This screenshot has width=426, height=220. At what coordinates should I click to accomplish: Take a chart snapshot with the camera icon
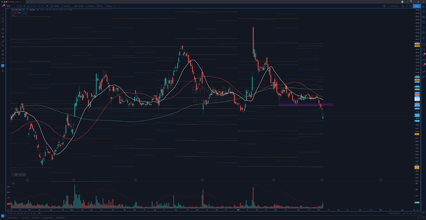tap(411, 6)
